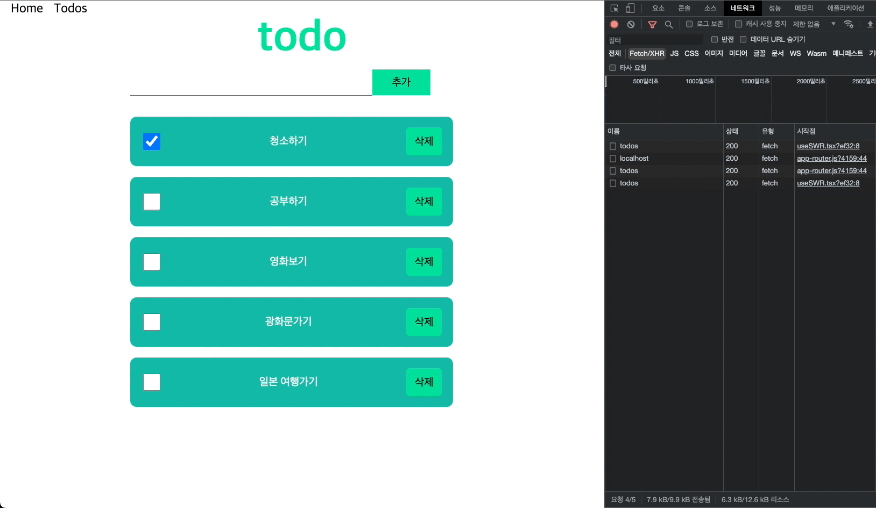876x508 pixels.
Task: Click the inspect element picker icon
Action: point(614,9)
